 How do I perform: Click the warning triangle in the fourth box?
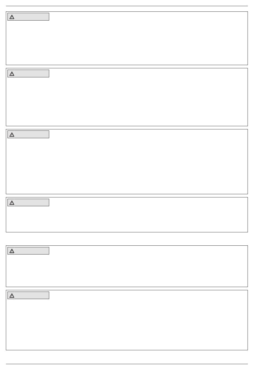(x=12, y=203)
